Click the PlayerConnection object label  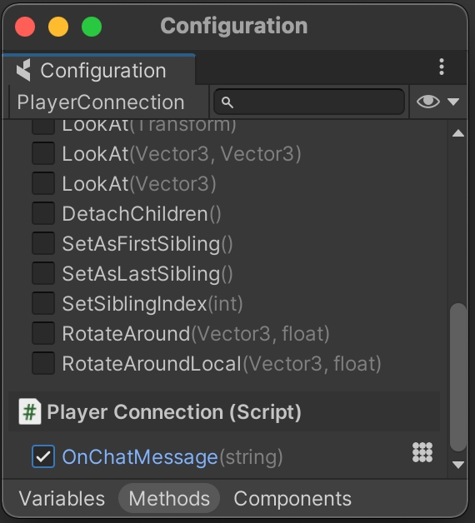(101, 102)
